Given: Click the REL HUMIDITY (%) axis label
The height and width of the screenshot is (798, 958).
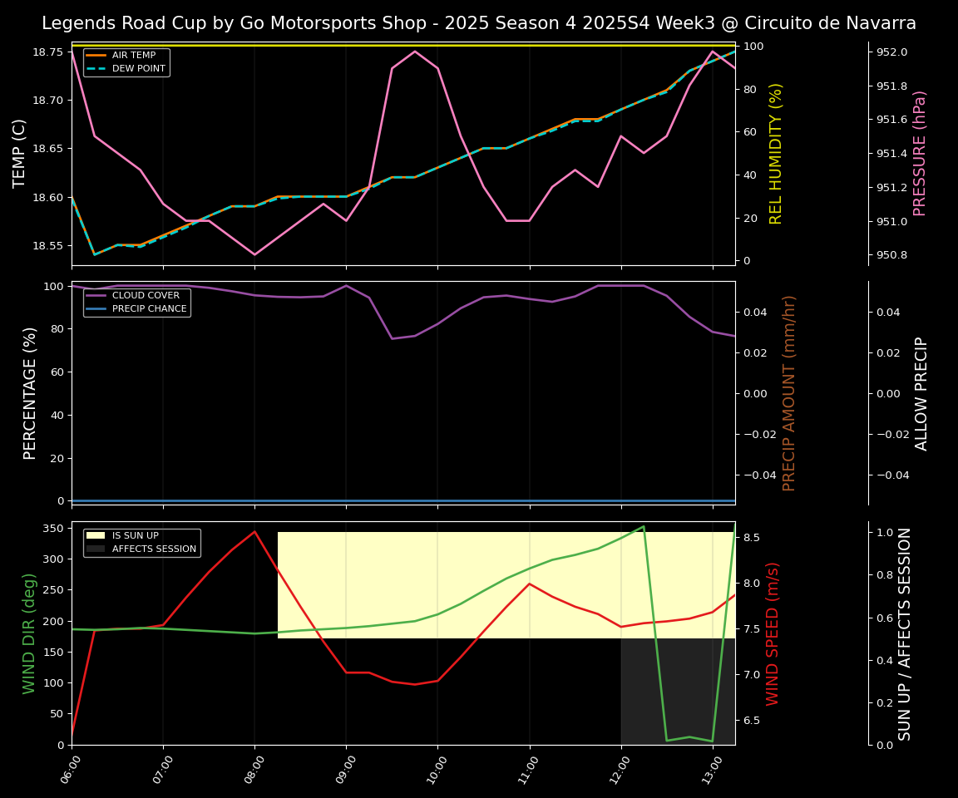Looking at the screenshot, I should [x=776, y=154].
